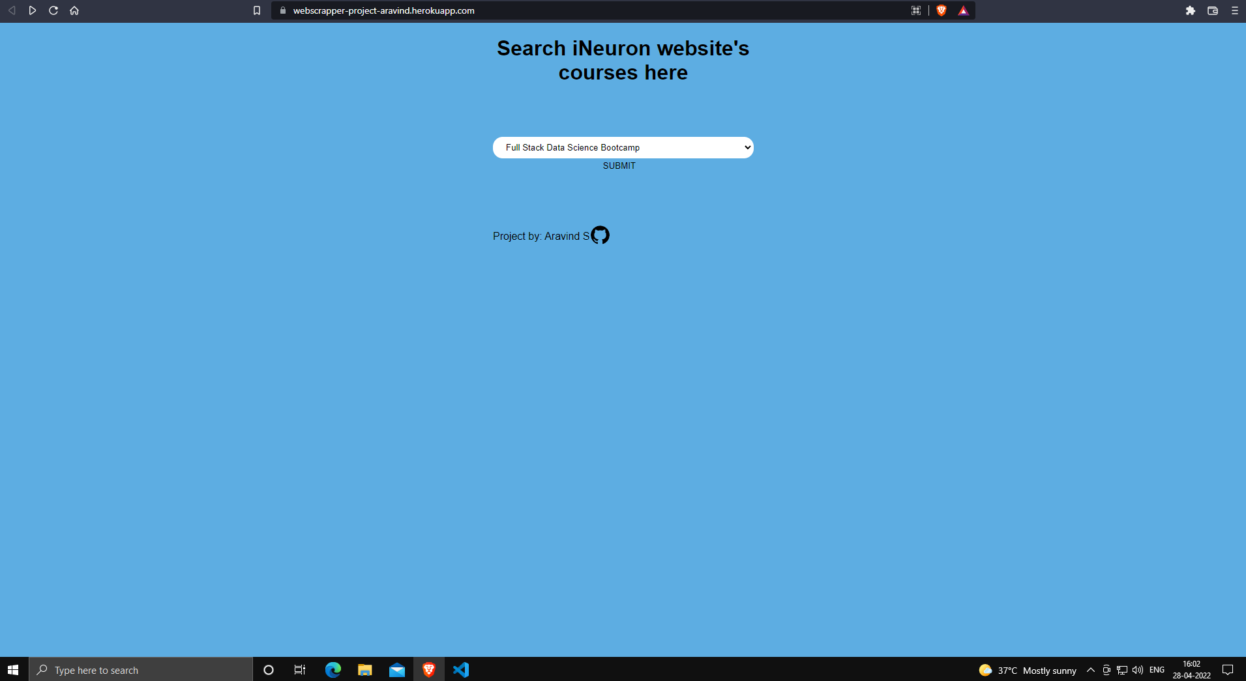Screen dimensions: 1246x681
Task: Click the address bar URL
Action: [383, 10]
